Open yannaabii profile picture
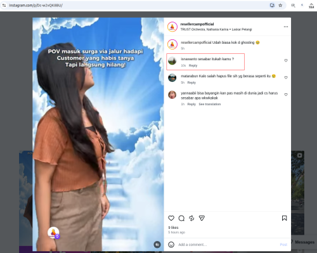317x253 pixels. point(172,94)
